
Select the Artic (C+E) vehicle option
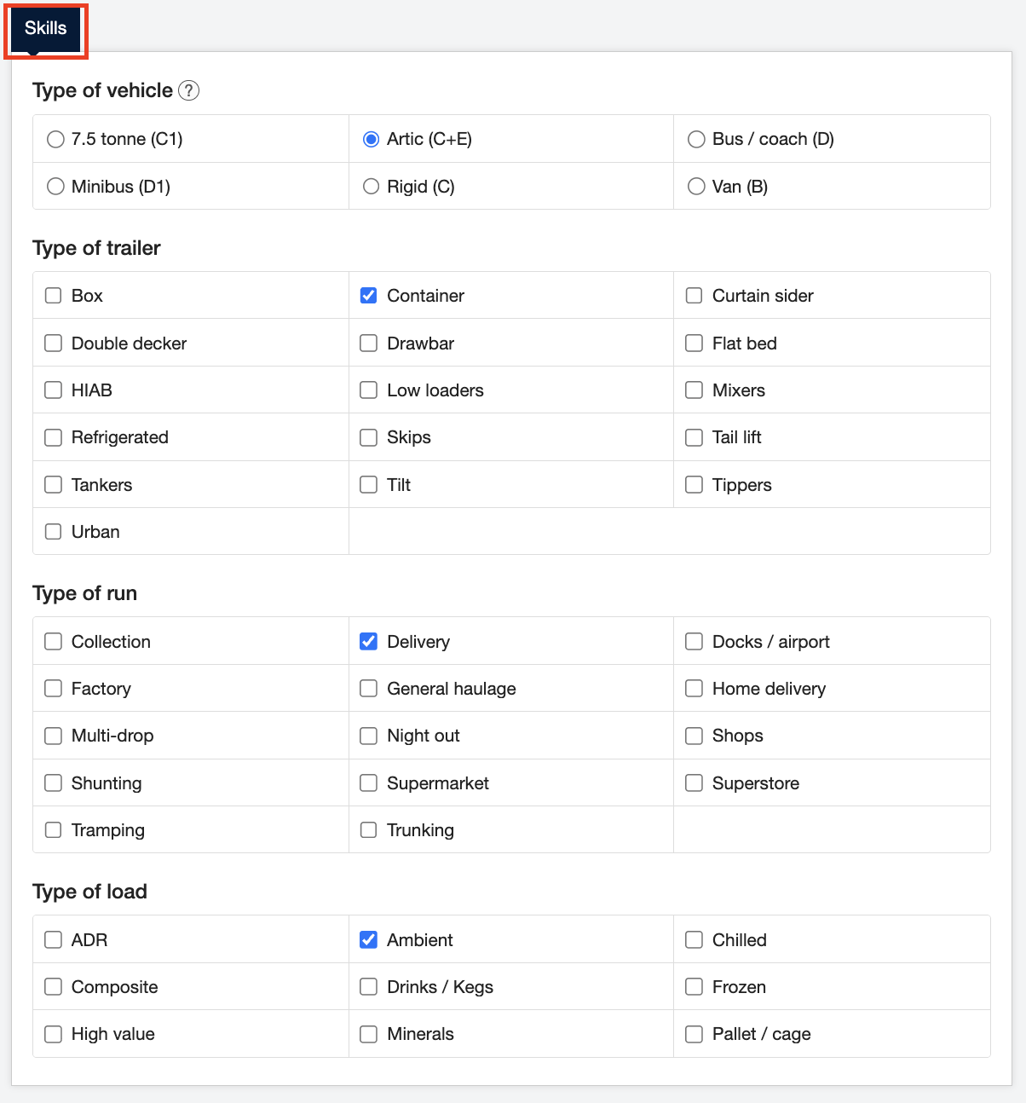click(x=370, y=138)
